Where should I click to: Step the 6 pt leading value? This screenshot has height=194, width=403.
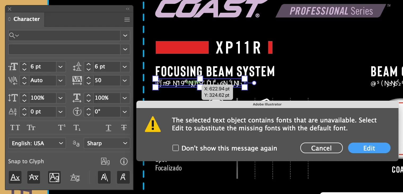(x=89, y=67)
